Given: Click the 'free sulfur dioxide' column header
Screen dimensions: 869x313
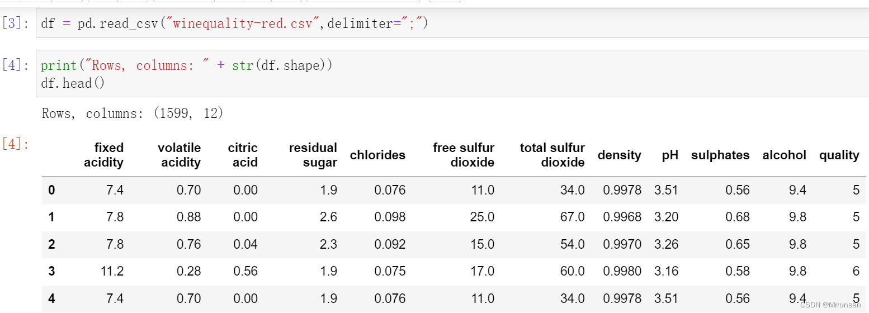Looking at the screenshot, I should (x=464, y=155).
